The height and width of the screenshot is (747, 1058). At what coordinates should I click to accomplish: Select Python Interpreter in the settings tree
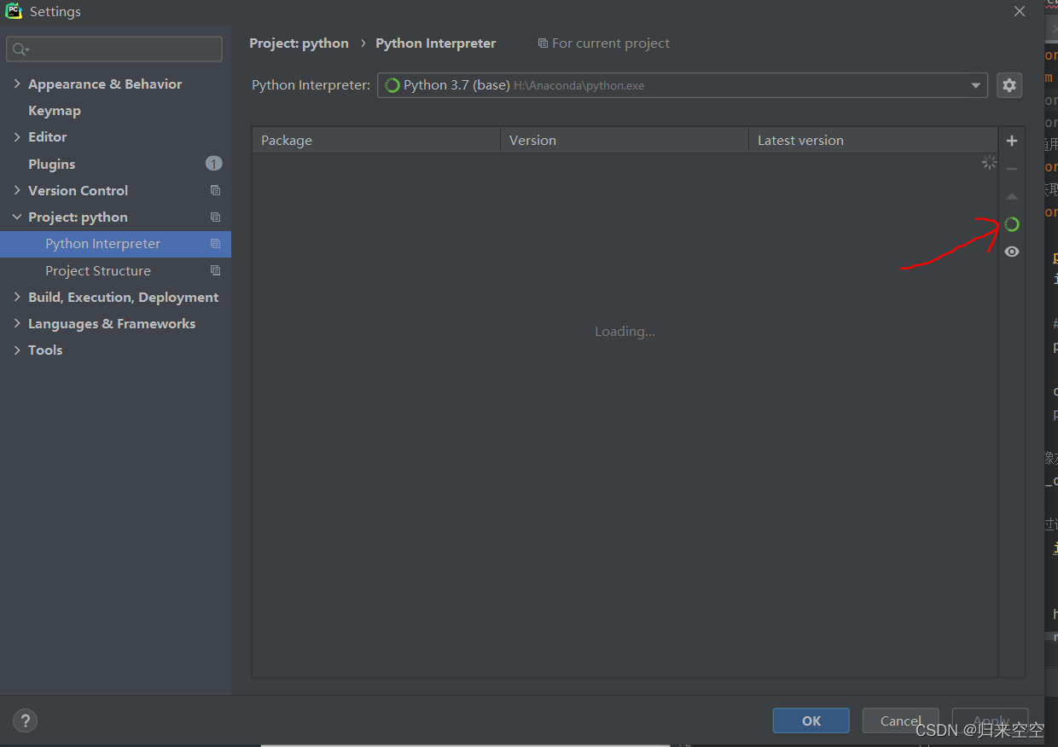(x=116, y=243)
